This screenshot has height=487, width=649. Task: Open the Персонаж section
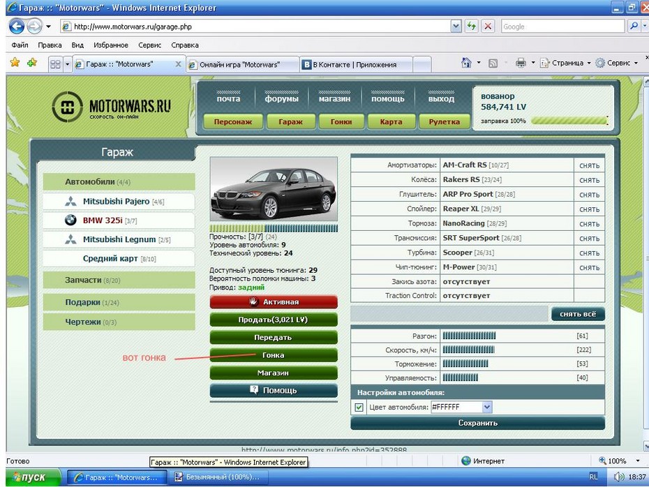click(233, 121)
